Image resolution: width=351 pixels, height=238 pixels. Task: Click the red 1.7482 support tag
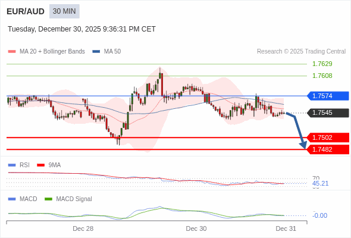[328, 149]
